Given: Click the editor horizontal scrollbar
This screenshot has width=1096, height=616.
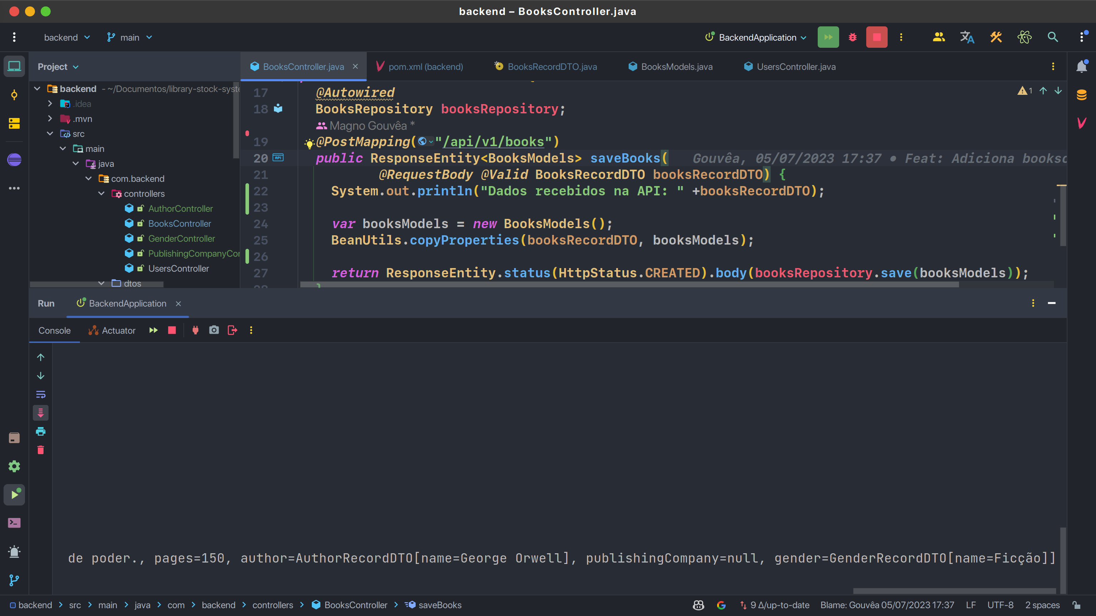Looking at the screenshot, I should click(x=629, y=285).
